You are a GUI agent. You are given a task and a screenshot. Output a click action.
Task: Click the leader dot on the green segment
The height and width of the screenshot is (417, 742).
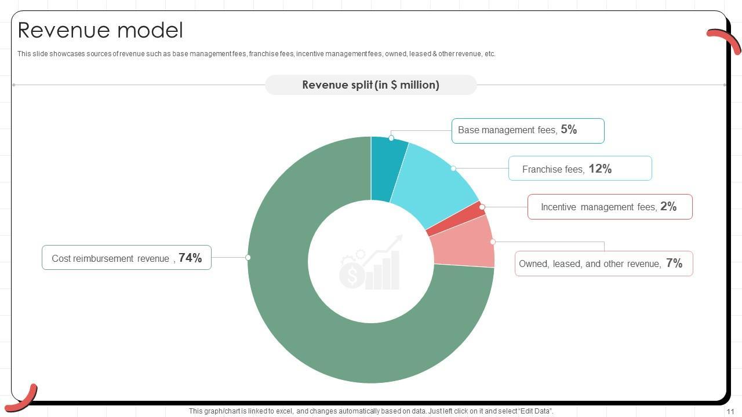[x=248, y=257]
